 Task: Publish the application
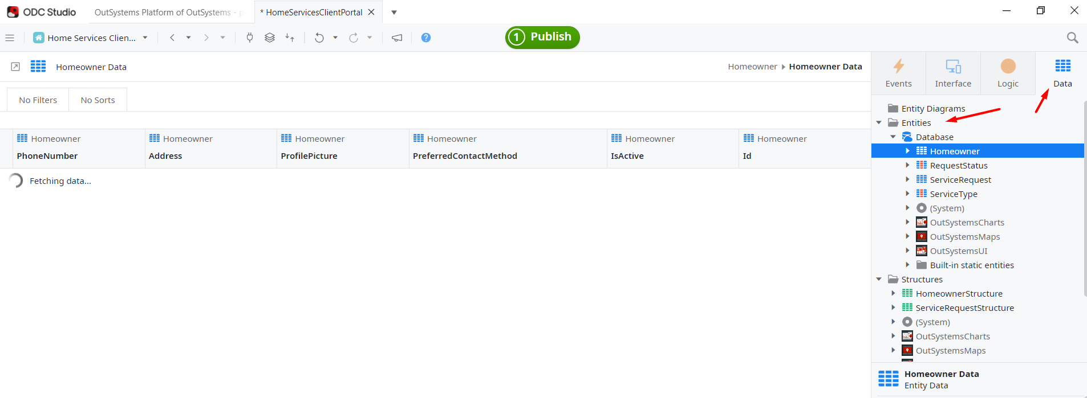coord(542,37)
